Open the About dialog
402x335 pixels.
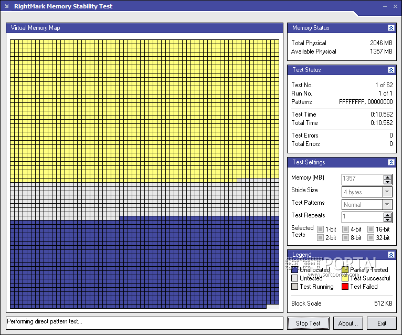(x=348, y=323)
